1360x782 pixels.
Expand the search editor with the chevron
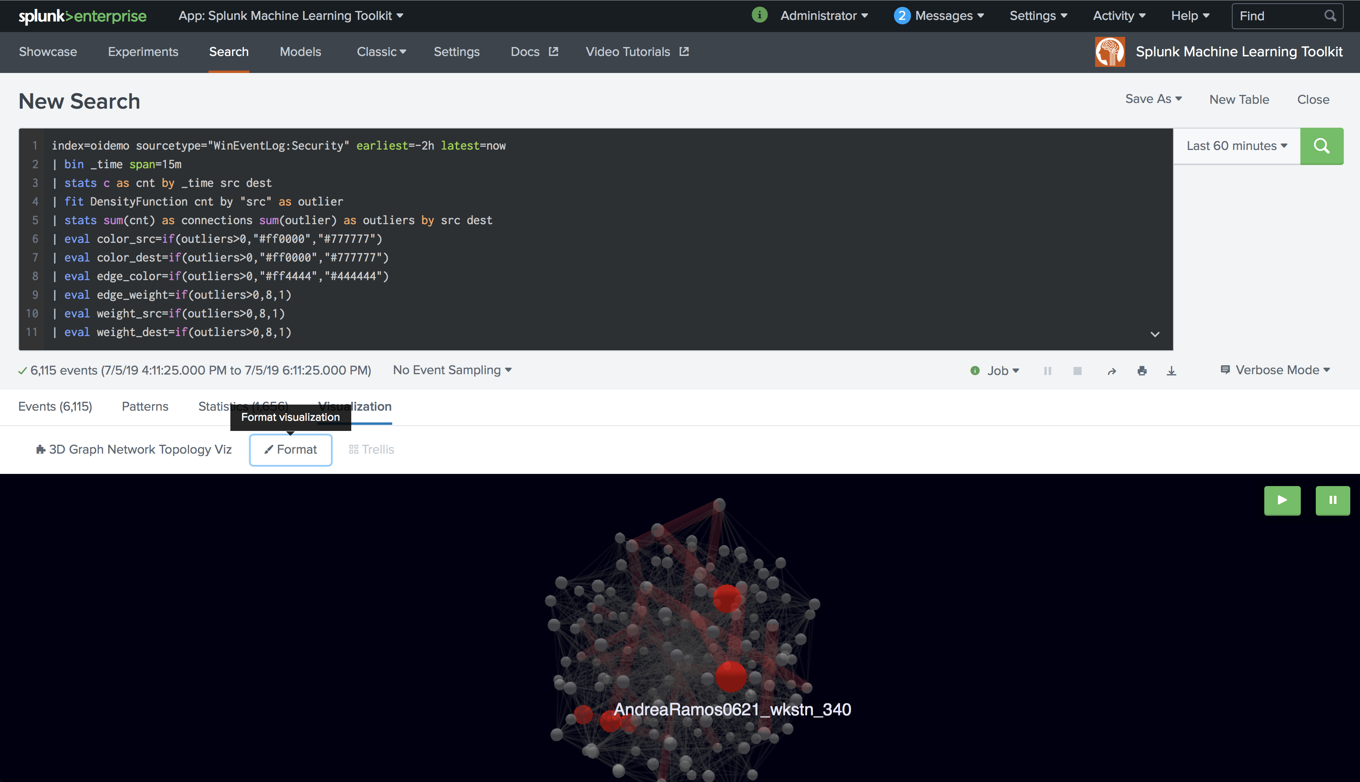[x=1155, y=334]
